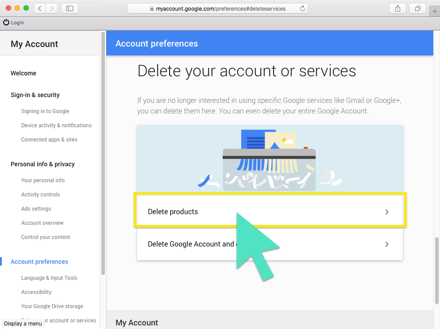Click the shredder illustration image
Image resolution: width=440 pixels, height=329 pixels.
pyautogui.click(x=270, y=159)
